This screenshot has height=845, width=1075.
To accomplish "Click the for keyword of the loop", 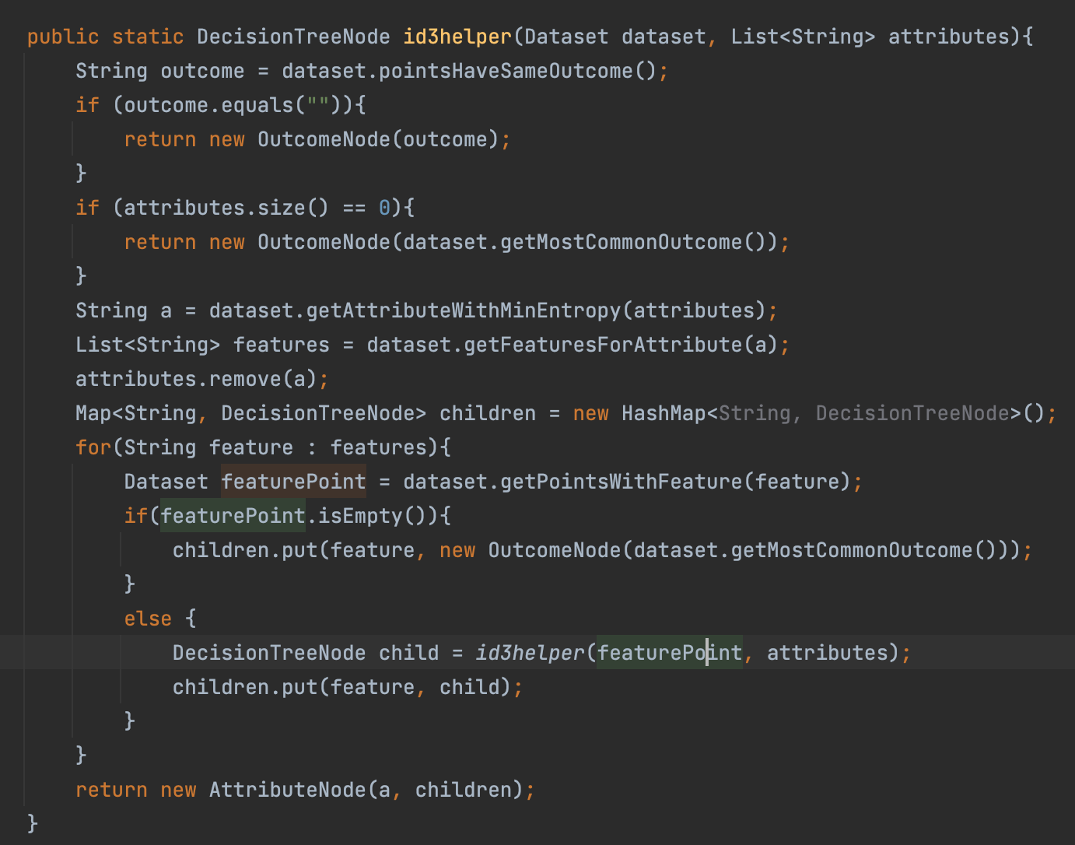I will pos(93,447).
